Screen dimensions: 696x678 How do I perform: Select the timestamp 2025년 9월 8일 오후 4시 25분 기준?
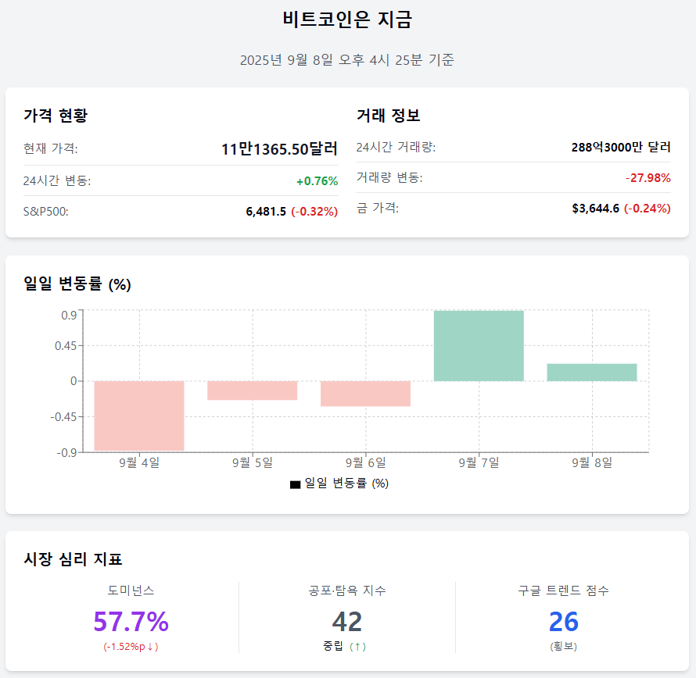(x=347, y=60)
